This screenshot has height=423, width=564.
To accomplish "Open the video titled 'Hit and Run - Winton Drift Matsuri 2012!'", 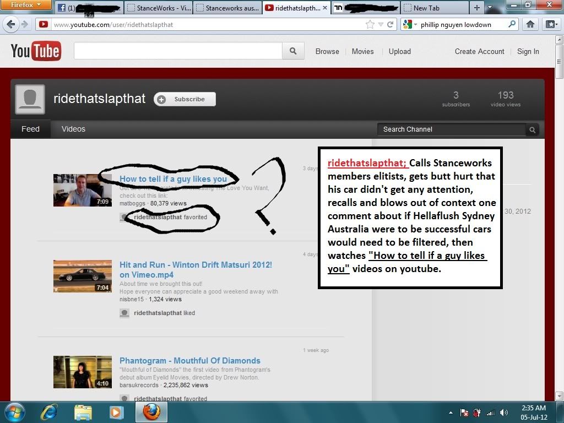I will click(196, 269).
